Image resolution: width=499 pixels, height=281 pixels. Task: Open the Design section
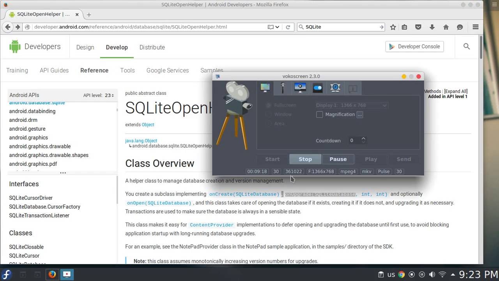tap(85, 47)
